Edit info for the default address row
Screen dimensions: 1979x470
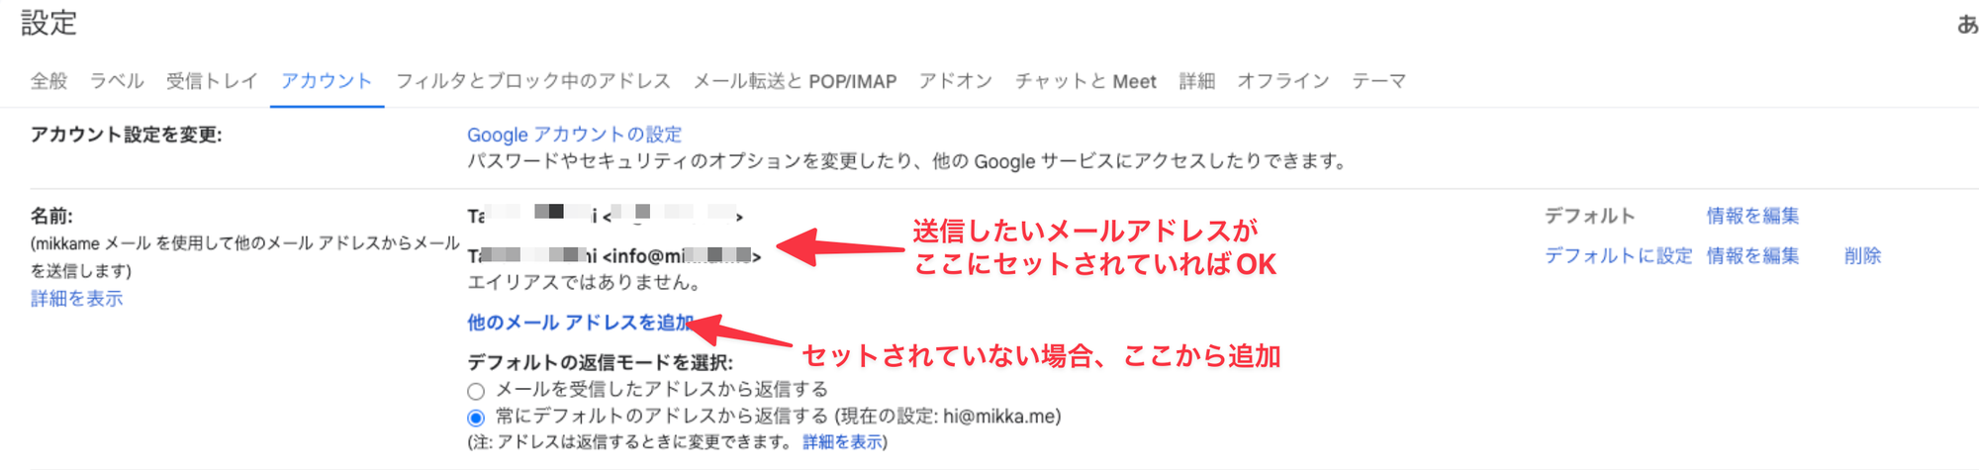point(1752,216)
